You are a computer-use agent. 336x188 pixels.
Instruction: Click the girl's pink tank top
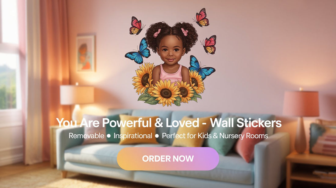(171, 74)
